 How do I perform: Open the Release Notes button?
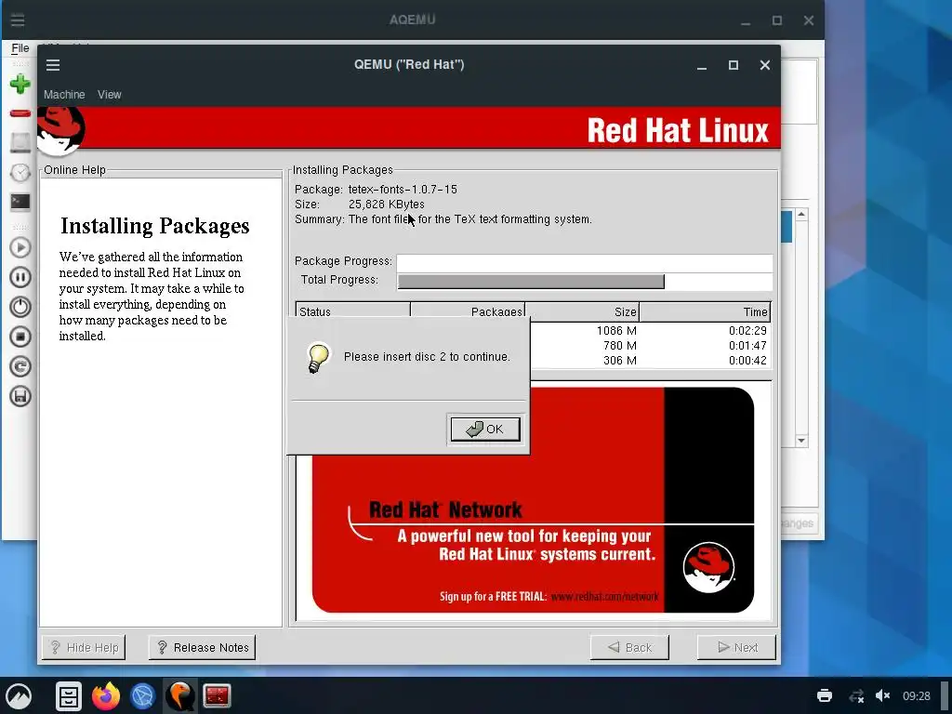click(x=202, y=647)
